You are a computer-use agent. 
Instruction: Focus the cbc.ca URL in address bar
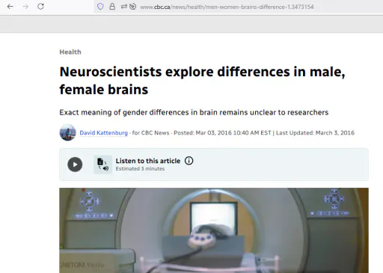227,7
